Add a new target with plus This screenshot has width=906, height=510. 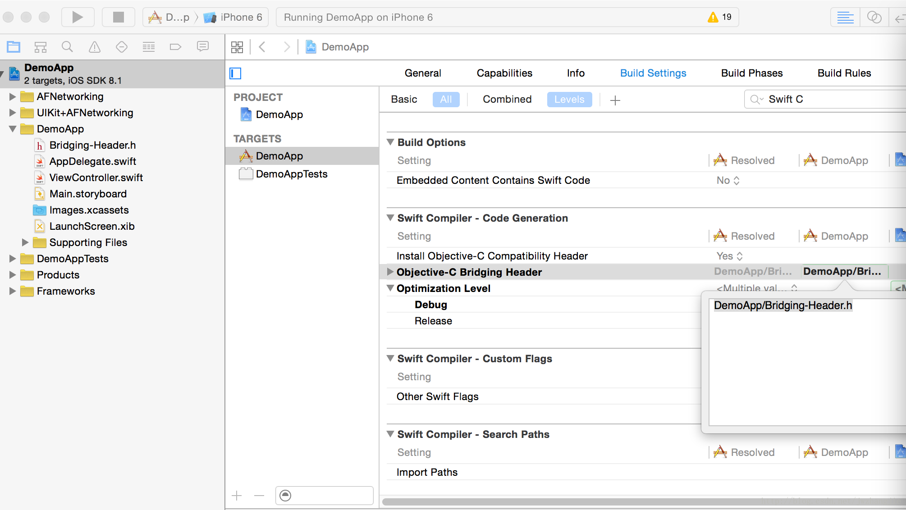tap(237, 496)
